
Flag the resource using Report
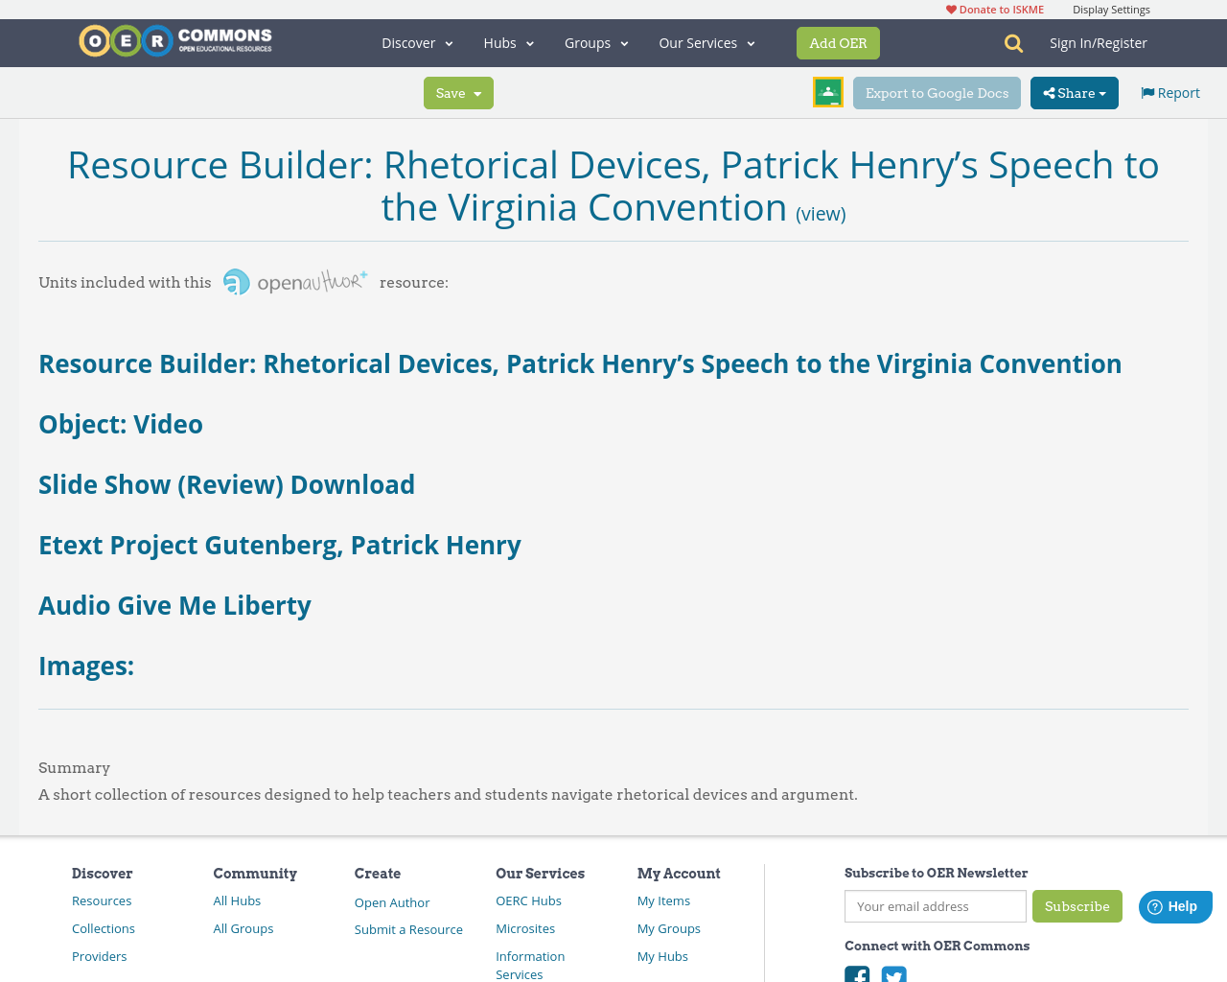tap(1169, 91)
